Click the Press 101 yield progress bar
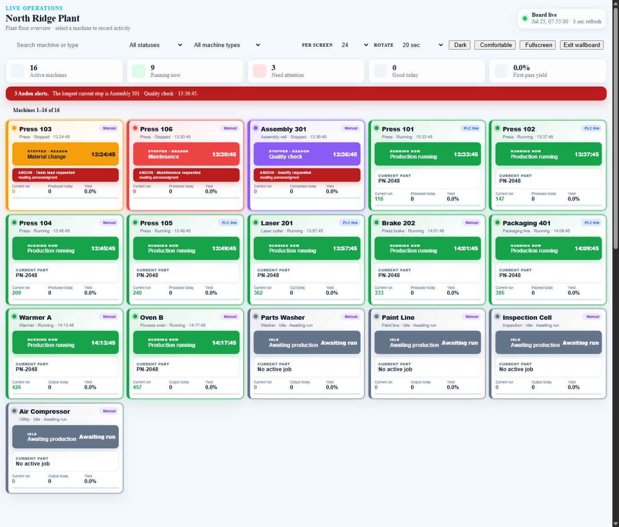 [427, 205]
